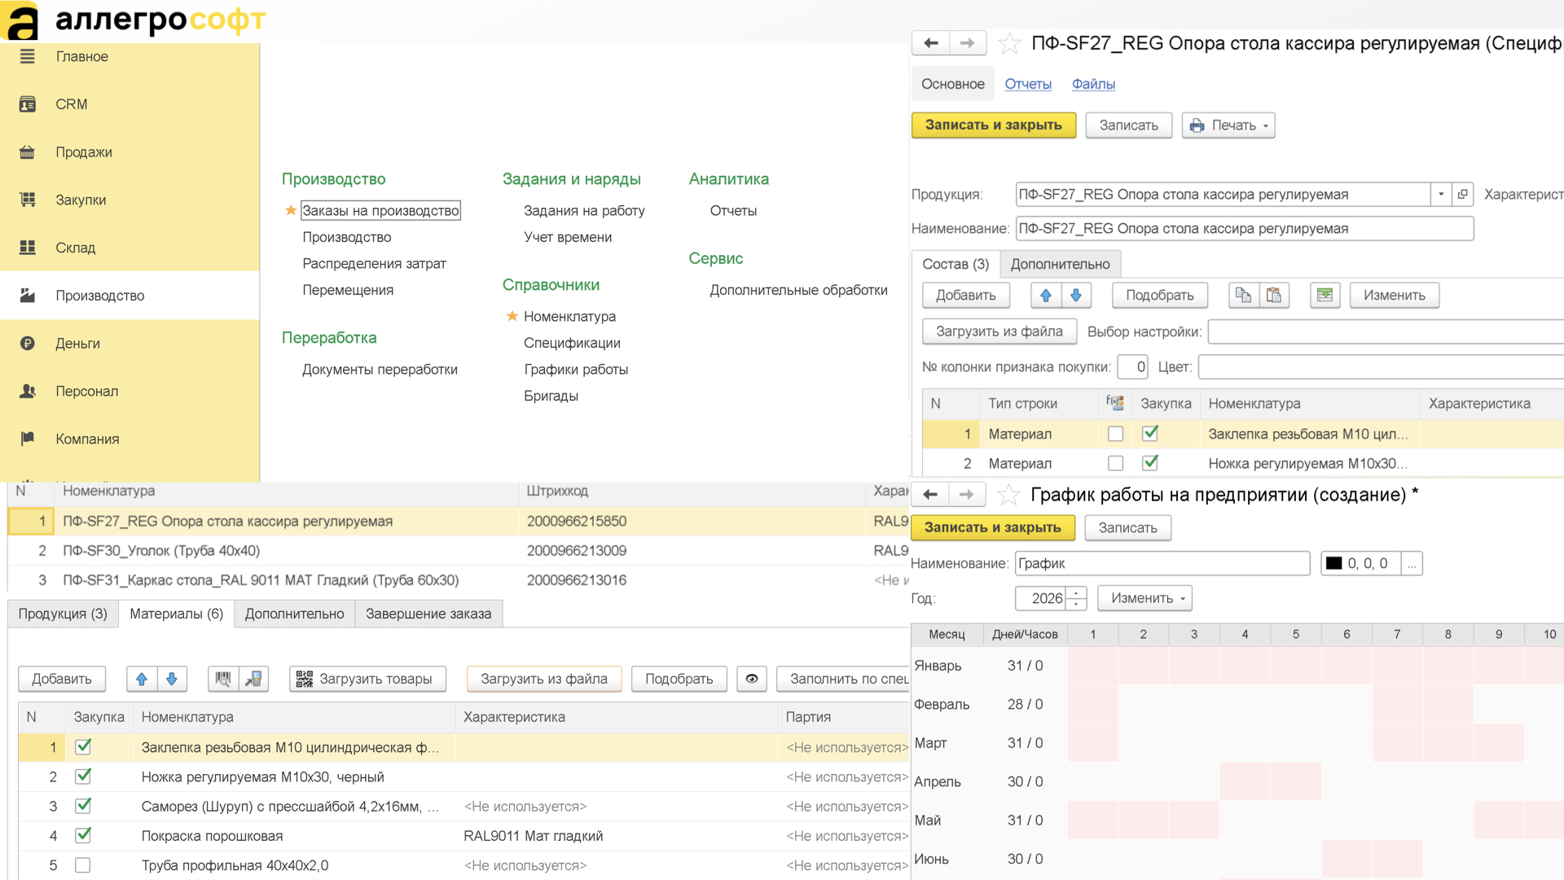Open the Дополнительно tab in specification
This screenshot has height=880, width=1564.
point(1060,264)
